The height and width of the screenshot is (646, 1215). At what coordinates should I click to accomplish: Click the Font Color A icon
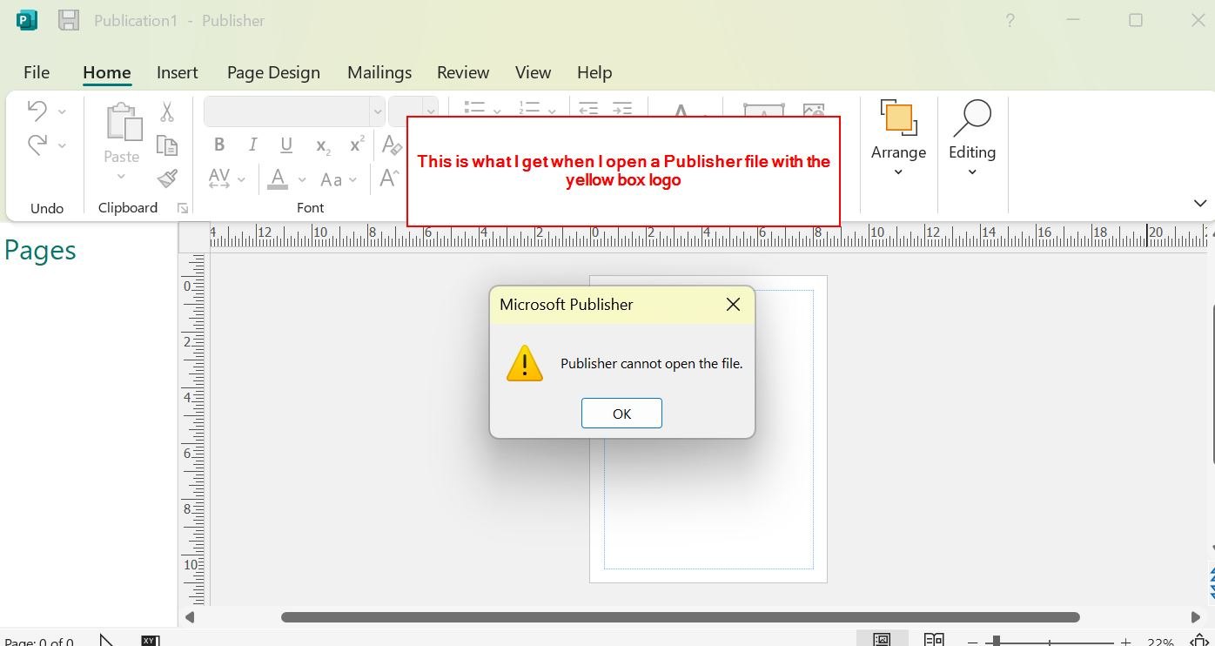coord(278,178)
